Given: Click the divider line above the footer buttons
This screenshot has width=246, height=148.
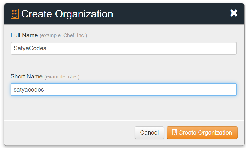Looking at the screenshot, I should (x=123, y=120).
